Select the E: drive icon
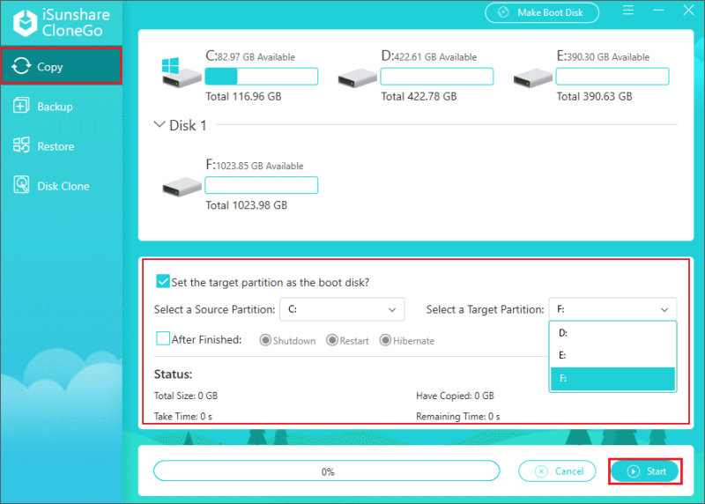Image resolution: width=705 pixels, height=504 pixels. [533, 78]
